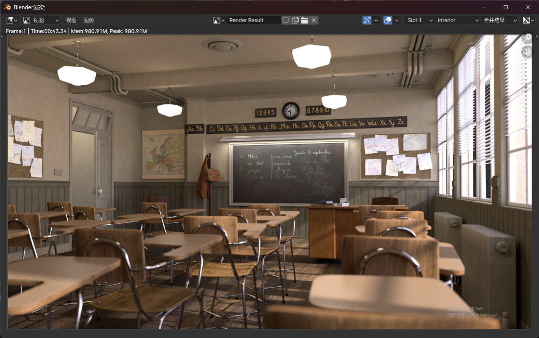Open the display channels icon dropdown

click(x=528, y=20)
